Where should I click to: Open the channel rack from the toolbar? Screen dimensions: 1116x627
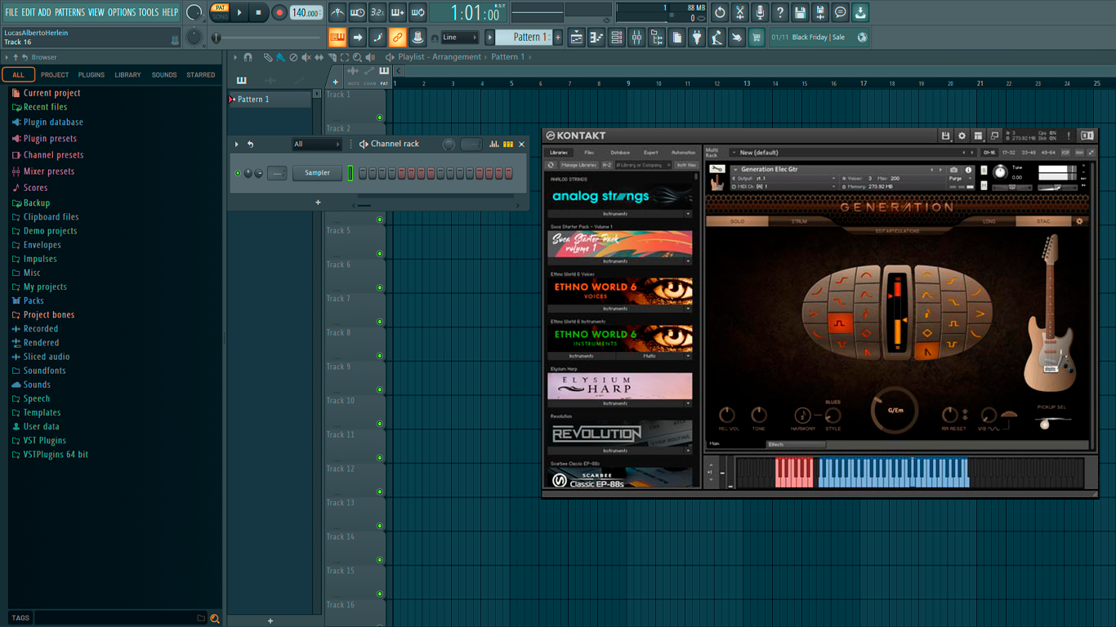tap(617, 38)
